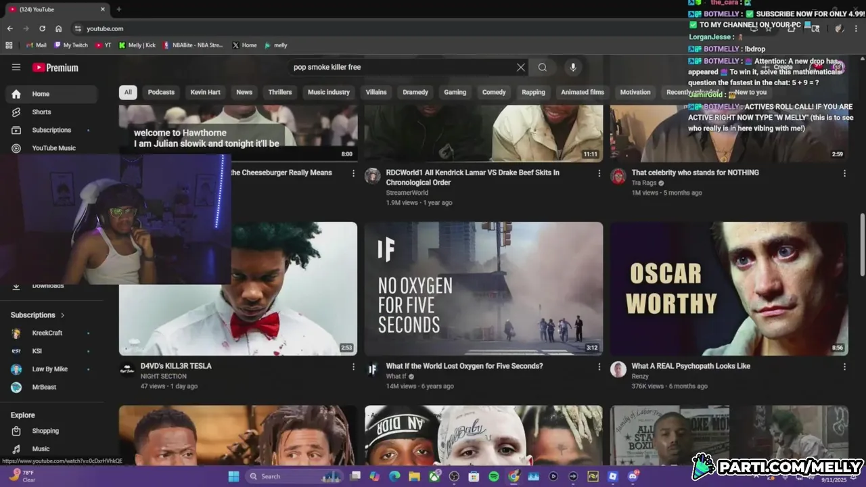
Task: Open the Windows Start button
Action: [233, 476]
